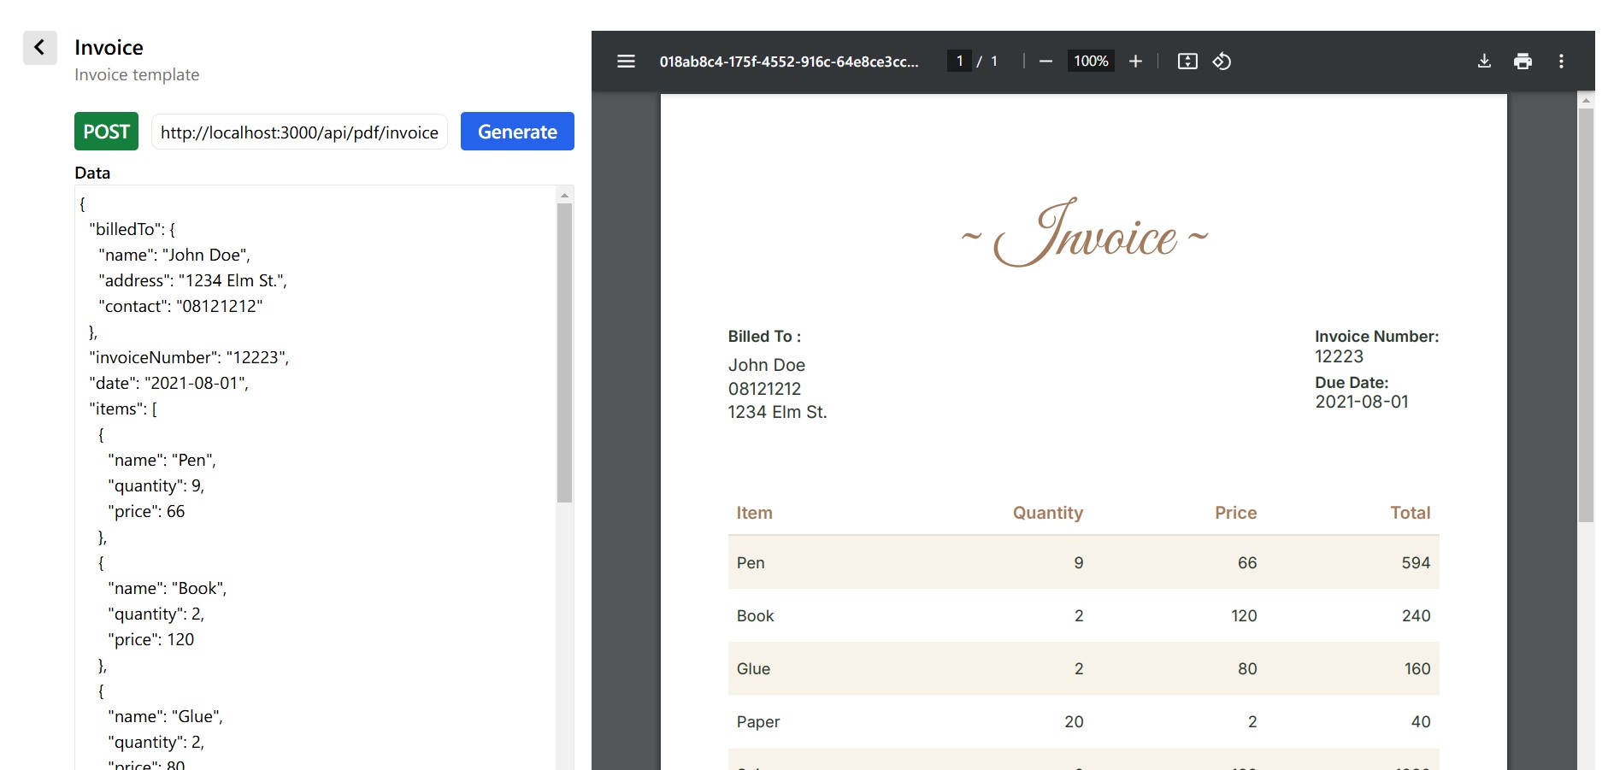The height and width of the screenshot is (770, 1608).
Task: Click the PDF file name in toolbar
Action: [x=788, y=62]
